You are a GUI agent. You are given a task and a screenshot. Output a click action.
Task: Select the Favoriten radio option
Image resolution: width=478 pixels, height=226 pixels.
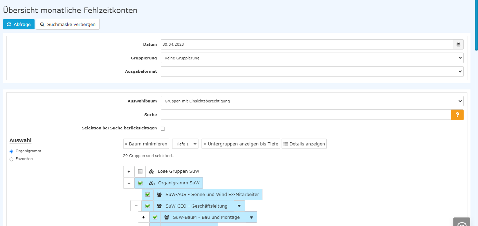[x=12, y=159]
